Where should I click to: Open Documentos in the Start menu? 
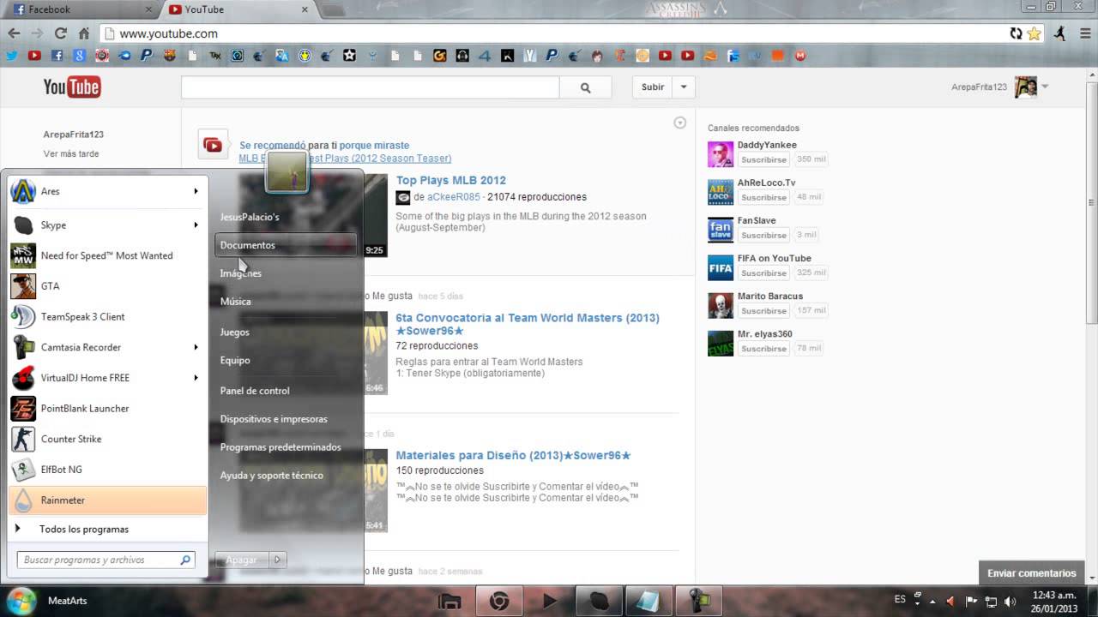[286, 245]
